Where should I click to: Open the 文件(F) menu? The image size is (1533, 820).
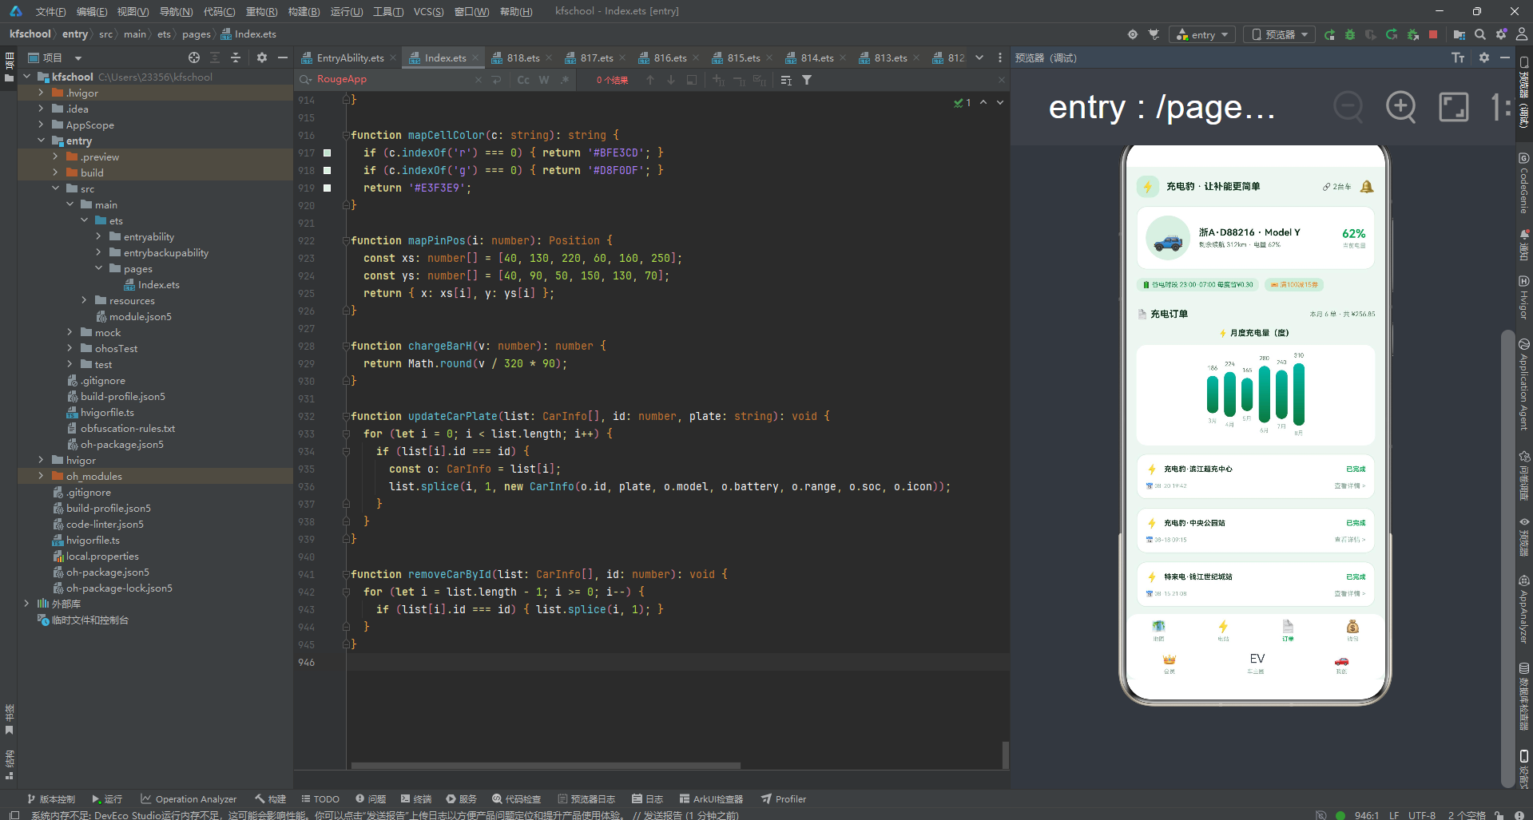50,11
